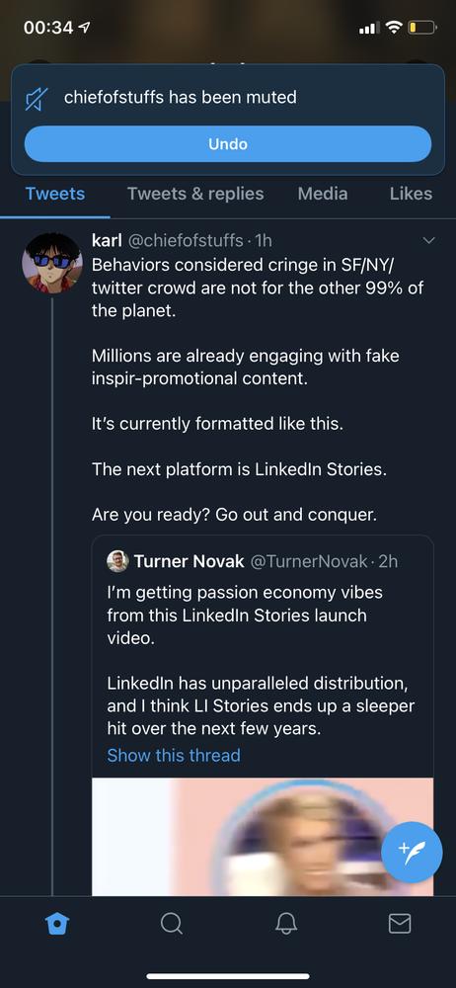Open karl's anime avatar picture
The image size is (456, 988).
point(52,264)
